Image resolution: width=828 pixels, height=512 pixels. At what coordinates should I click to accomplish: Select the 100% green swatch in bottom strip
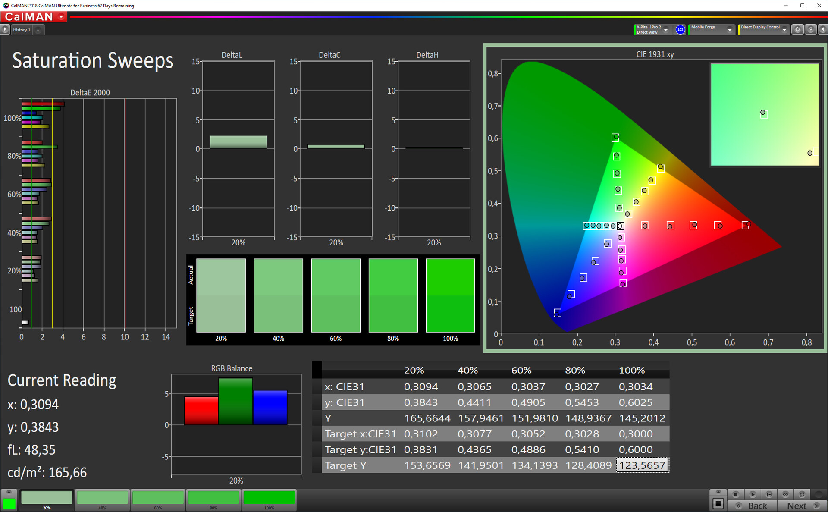tap(269, 498)
